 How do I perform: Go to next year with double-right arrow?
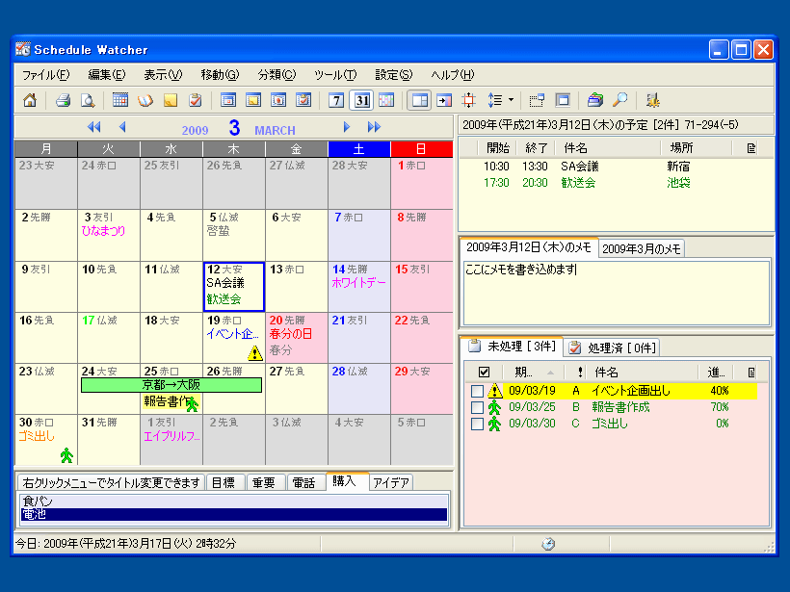(x=374, y=127)
